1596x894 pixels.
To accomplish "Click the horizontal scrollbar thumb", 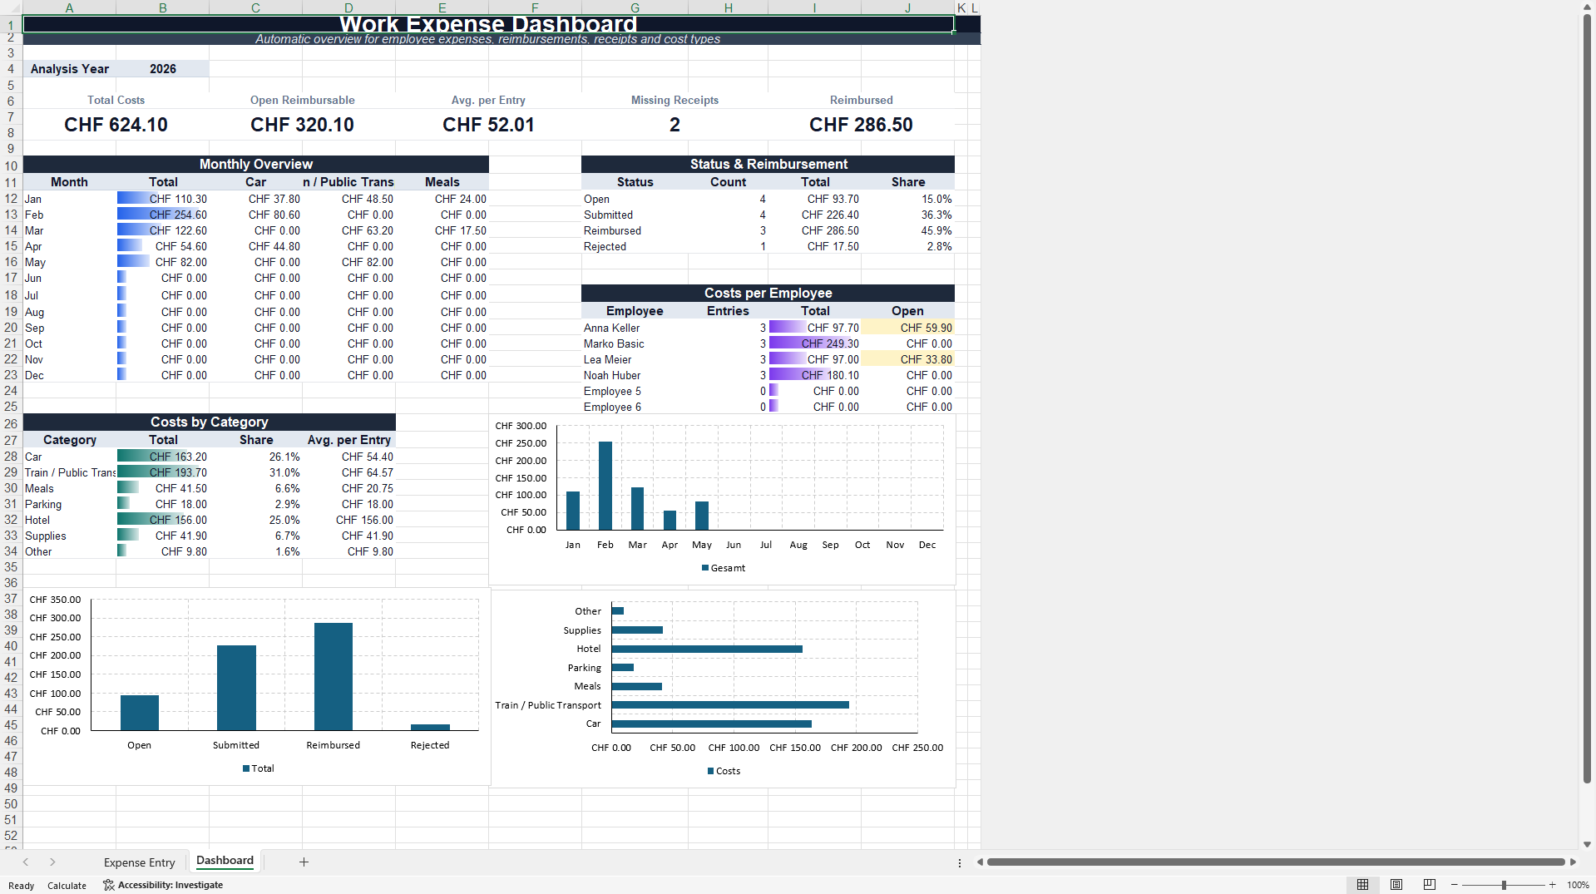I will 1276,862.
